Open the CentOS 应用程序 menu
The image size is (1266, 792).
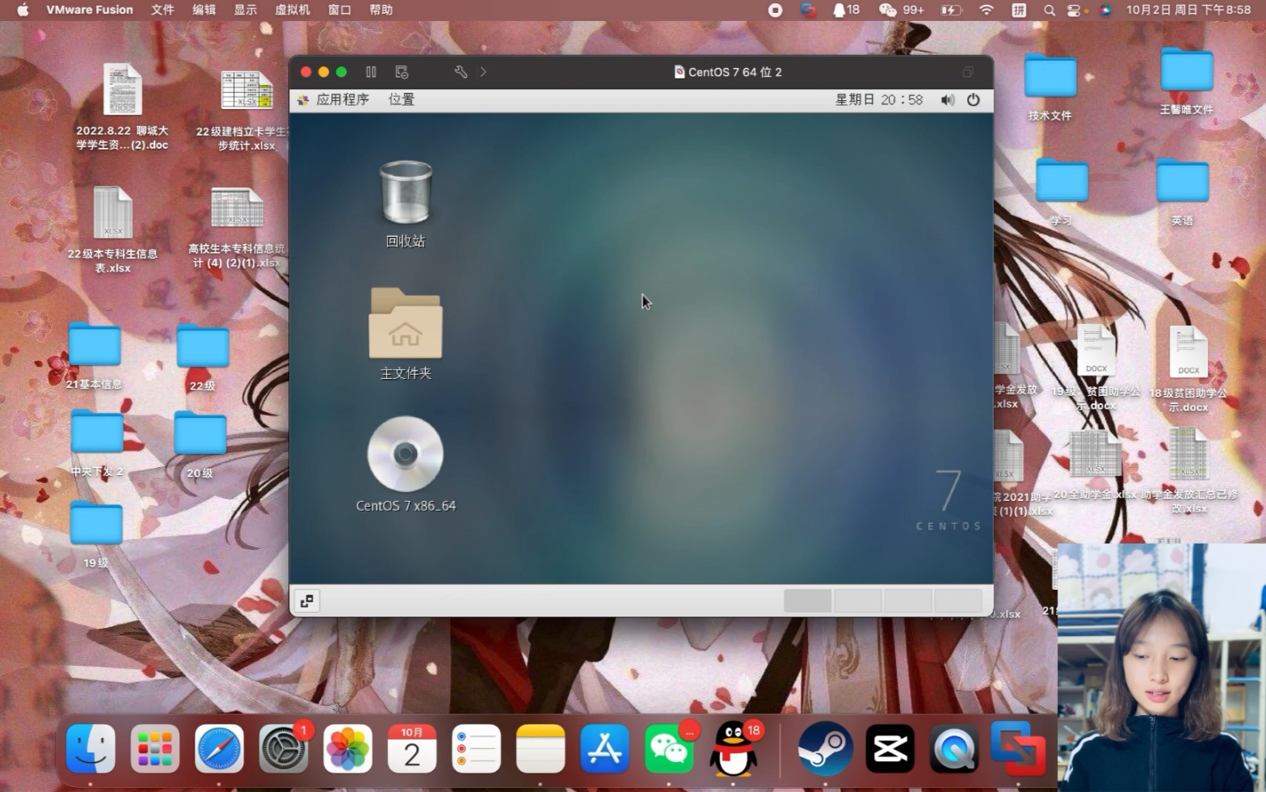click(x=334, y=99)
